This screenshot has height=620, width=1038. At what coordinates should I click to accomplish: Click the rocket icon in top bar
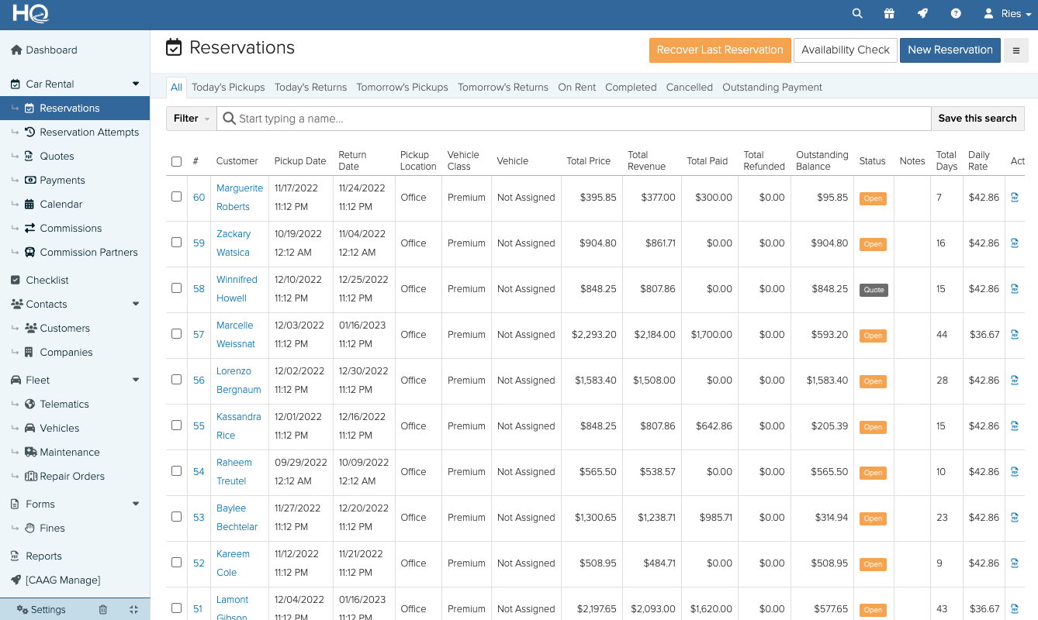(x=922, y=14)
